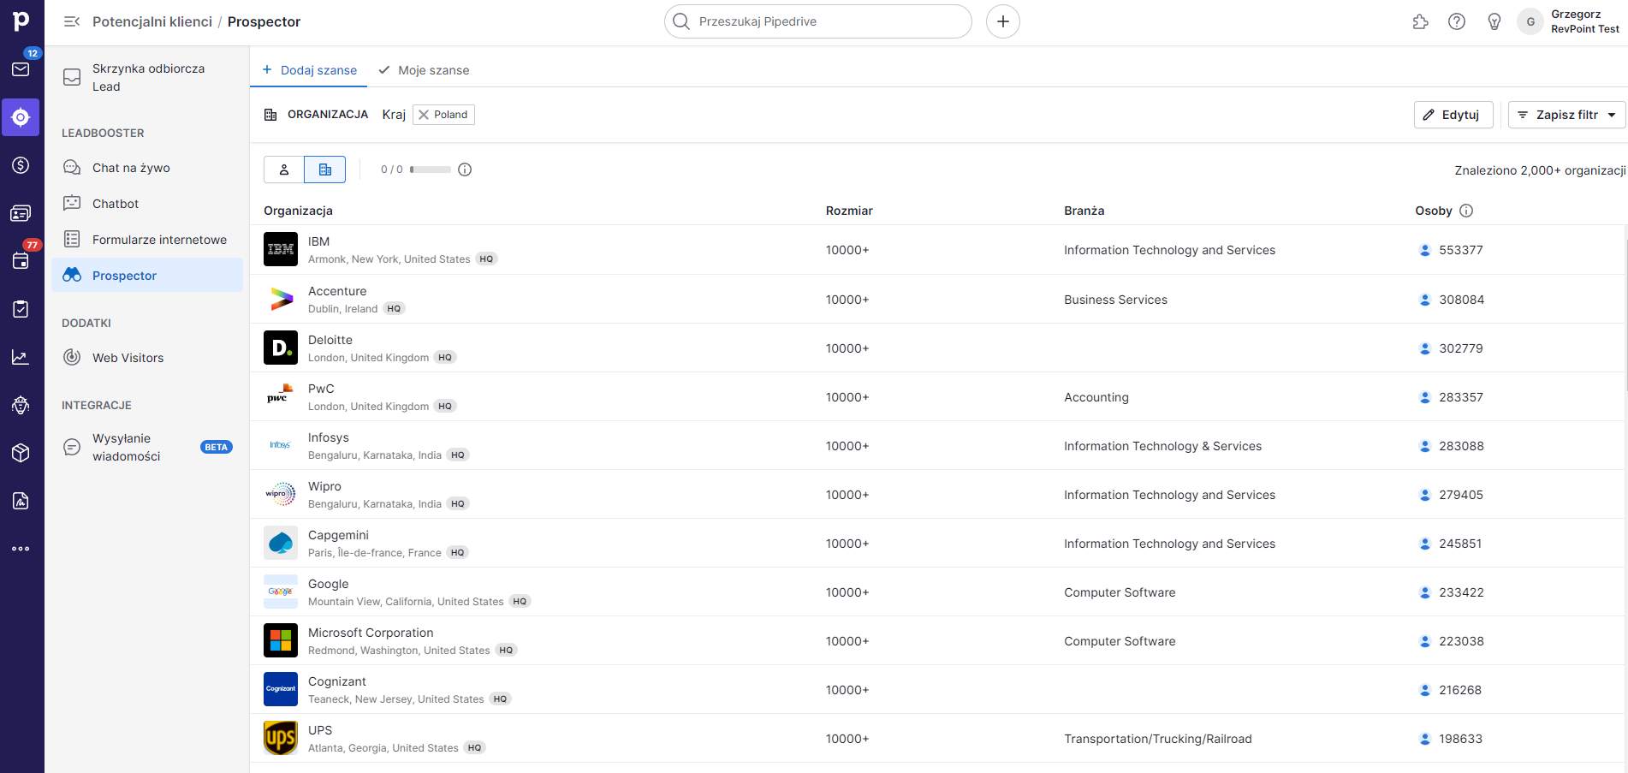
Task: Click the Branża column header
Action: [1084, 211]
